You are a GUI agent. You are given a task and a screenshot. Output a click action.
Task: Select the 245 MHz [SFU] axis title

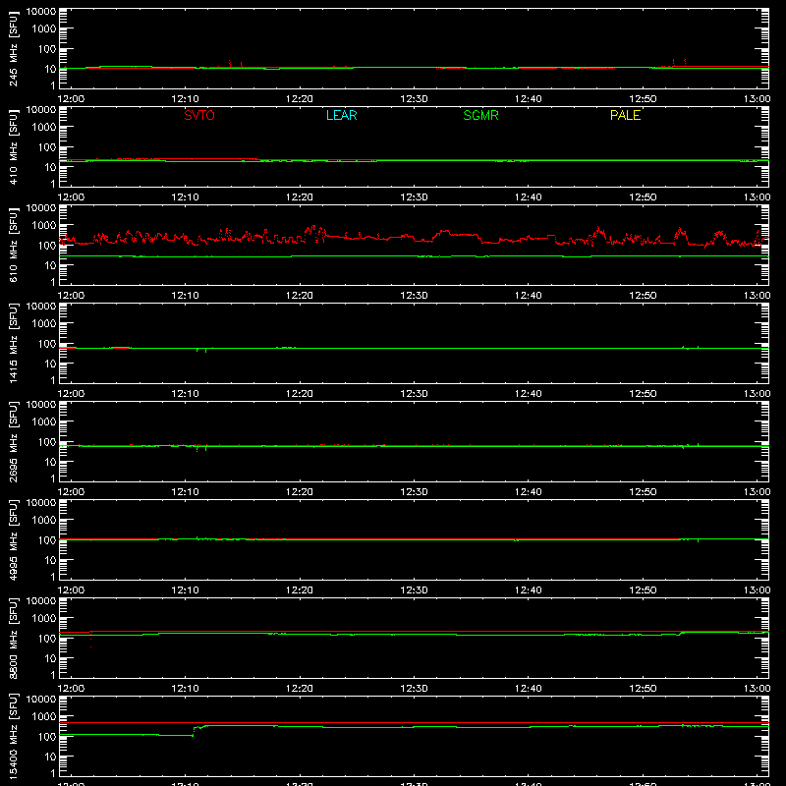(13, 49)
